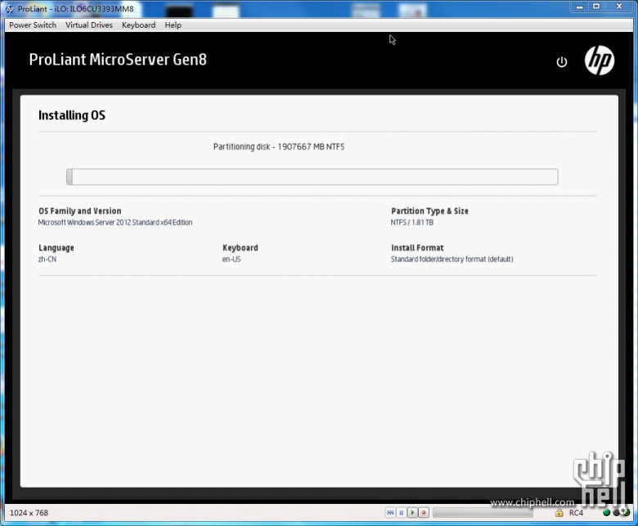Pause the console recording playback
Screen dimensions: 638x526
[401, 513]
